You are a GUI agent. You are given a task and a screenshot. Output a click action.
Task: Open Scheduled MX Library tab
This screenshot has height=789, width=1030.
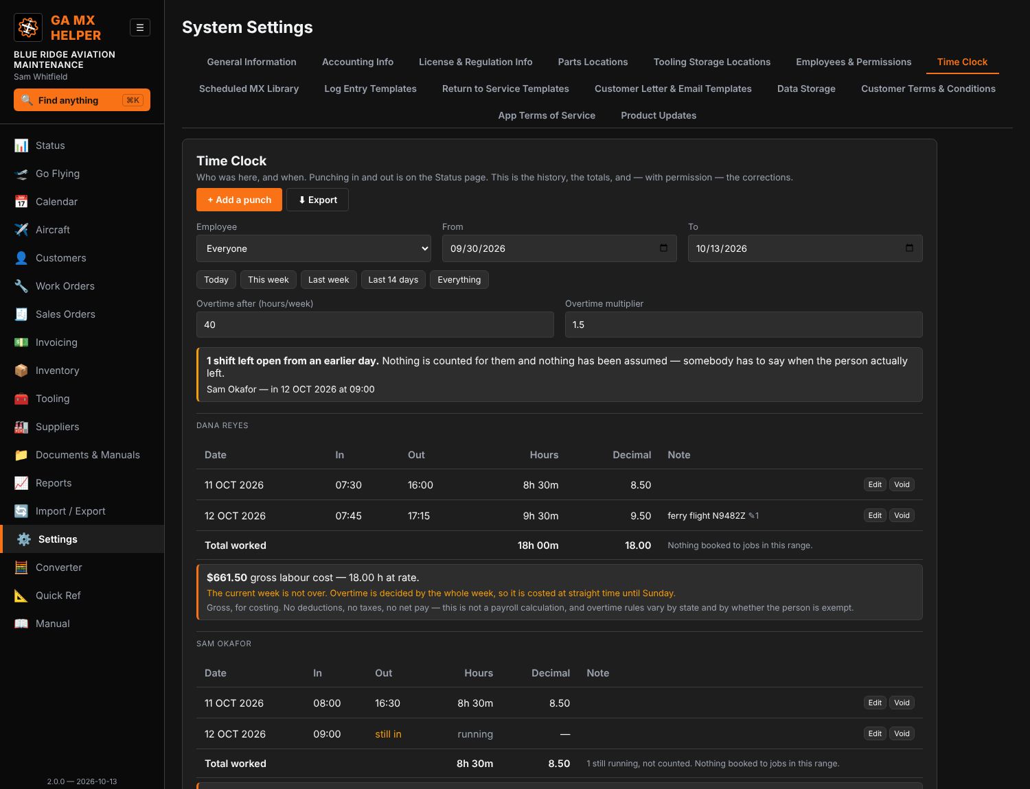[x=249, y=89]
